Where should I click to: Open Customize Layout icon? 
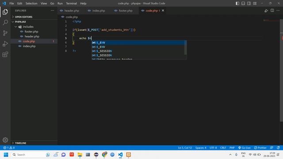(x=255, y=4)
